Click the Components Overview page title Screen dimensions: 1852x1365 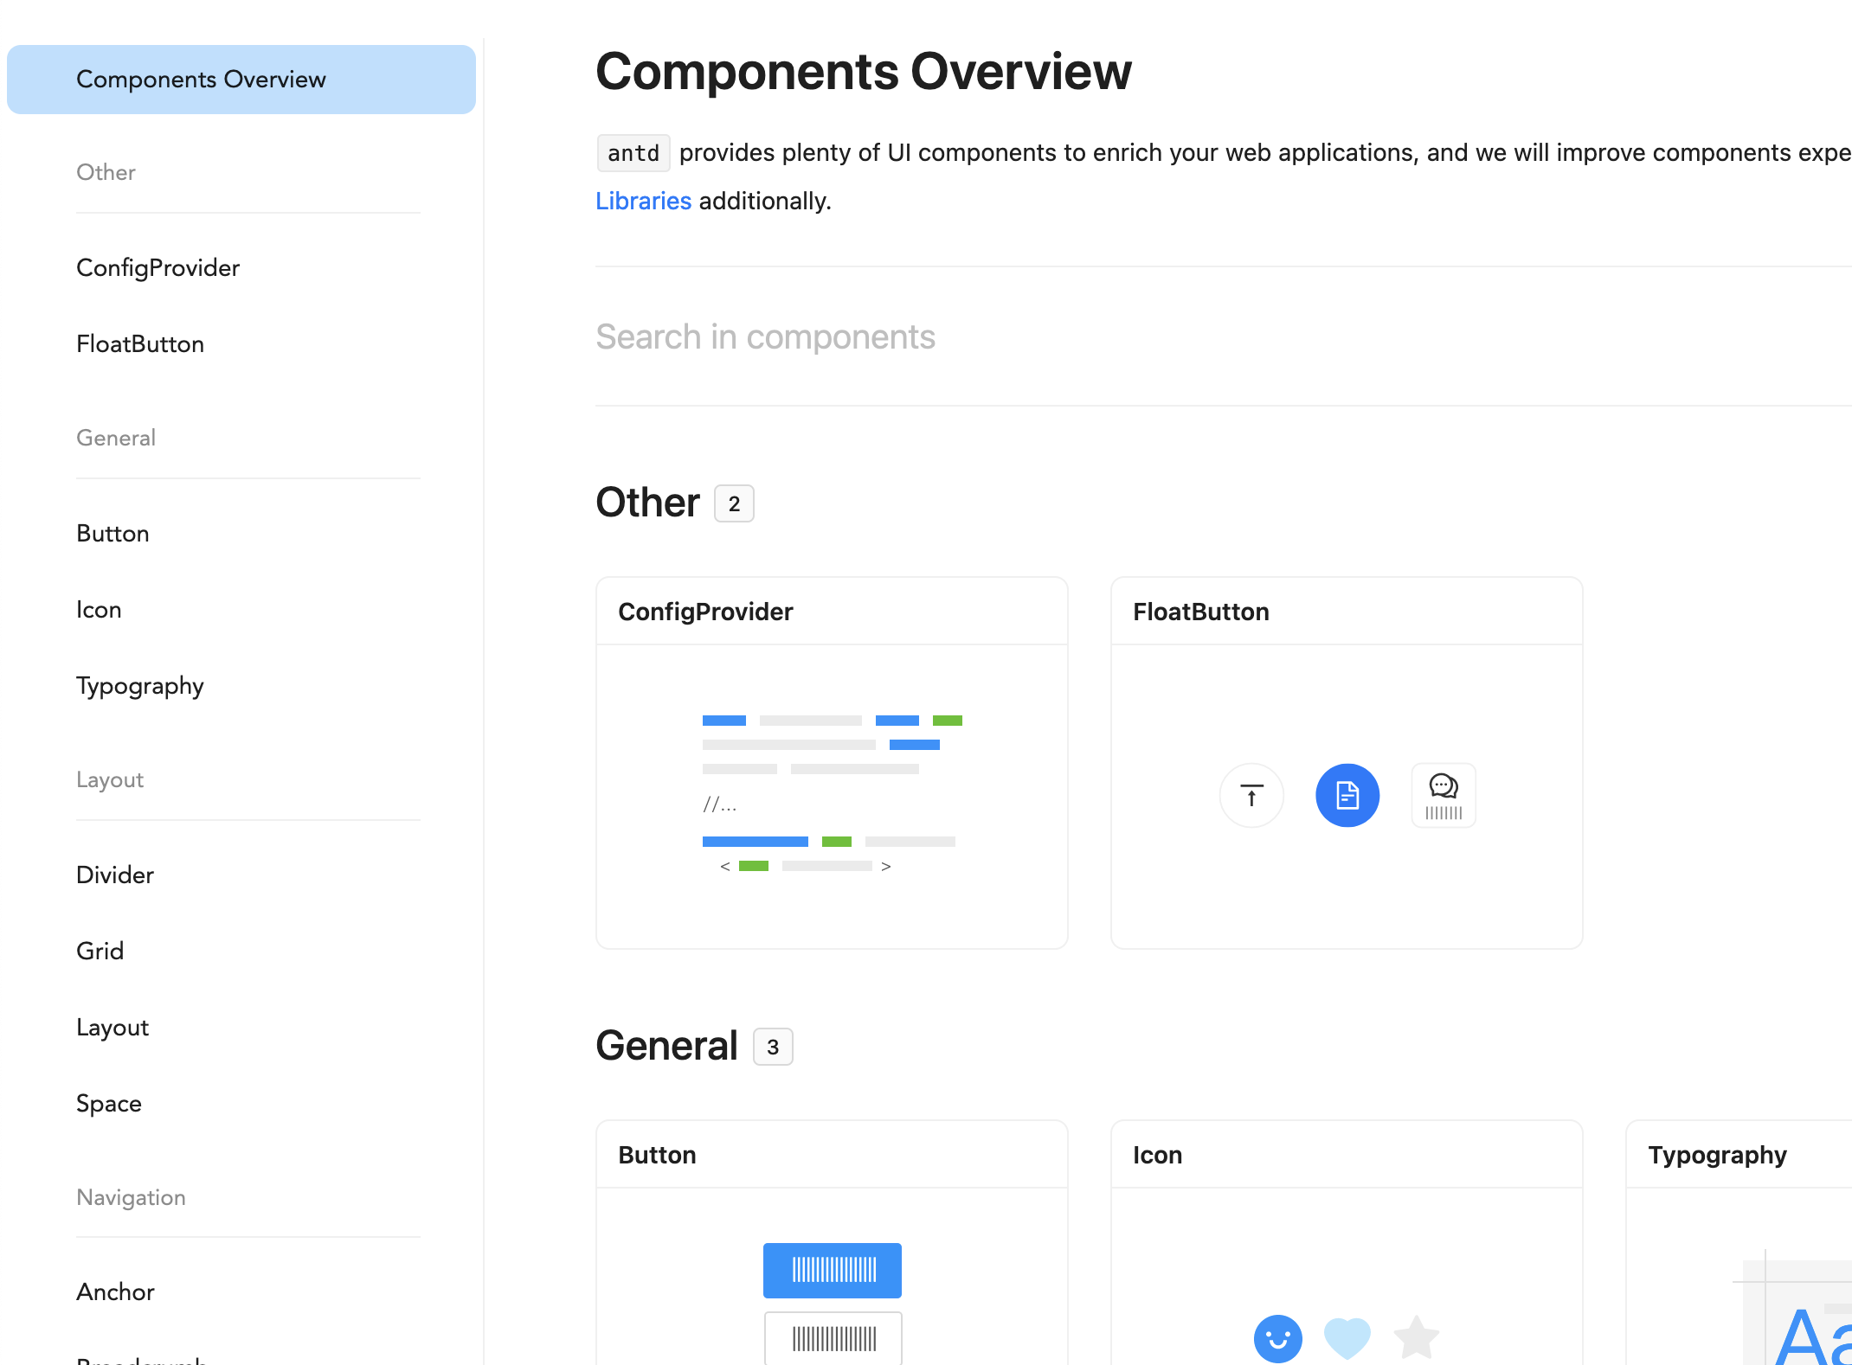(x=864, y=71)
